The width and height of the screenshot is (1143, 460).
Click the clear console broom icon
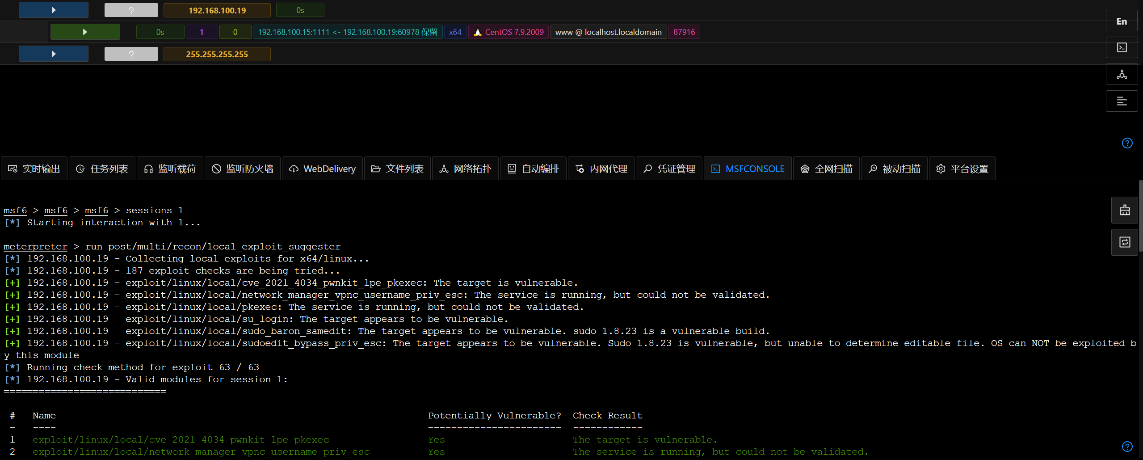(x=1124, y=210)
